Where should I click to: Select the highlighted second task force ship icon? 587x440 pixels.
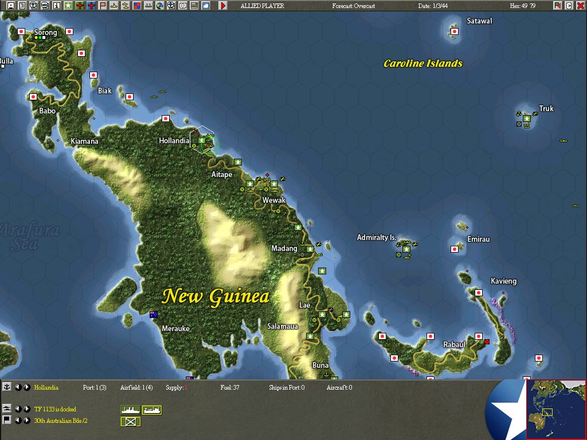(151, 410)
